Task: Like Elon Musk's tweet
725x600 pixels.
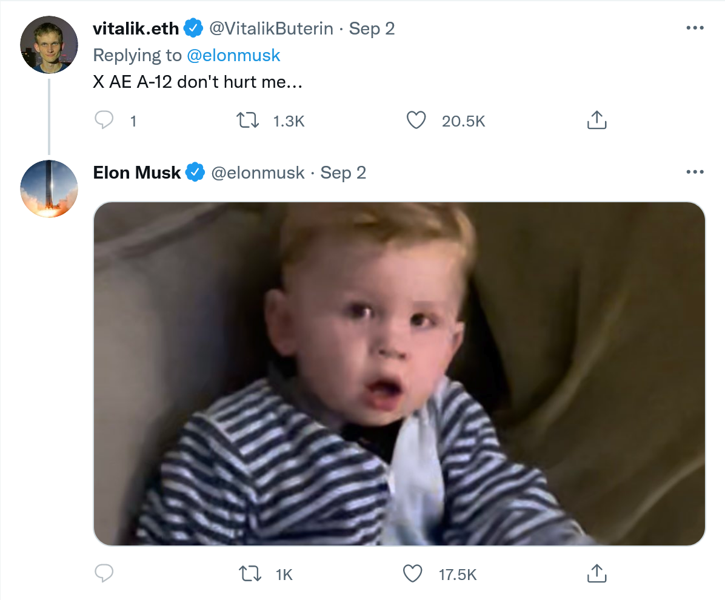Action: click(412, 574)
